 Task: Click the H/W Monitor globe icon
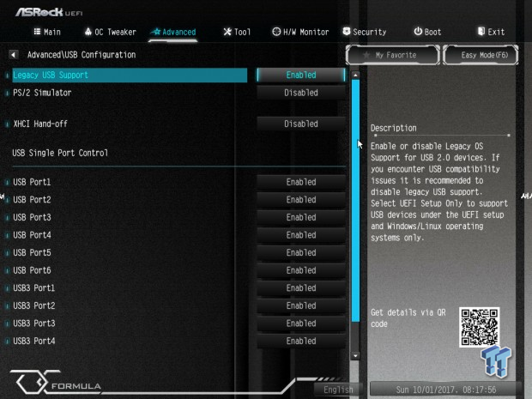[276, 32]
